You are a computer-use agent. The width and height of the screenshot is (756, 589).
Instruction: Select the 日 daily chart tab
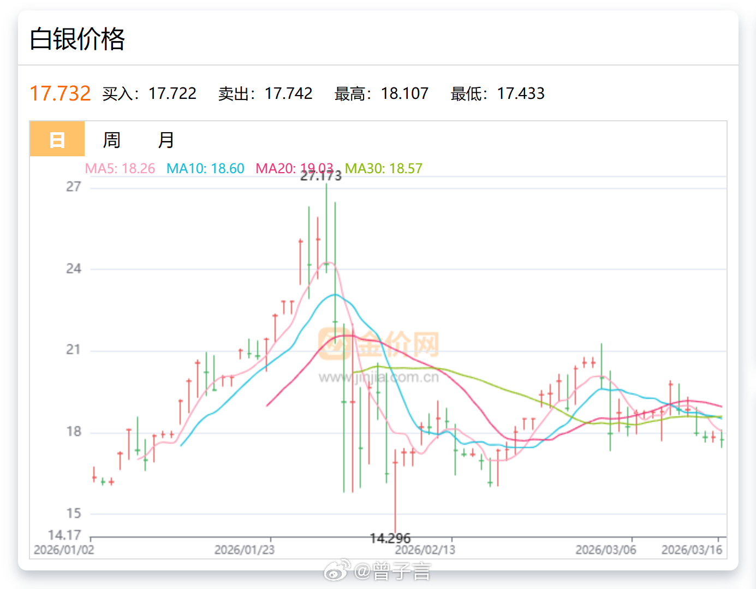pyautogui.click(x=57, y=139)
